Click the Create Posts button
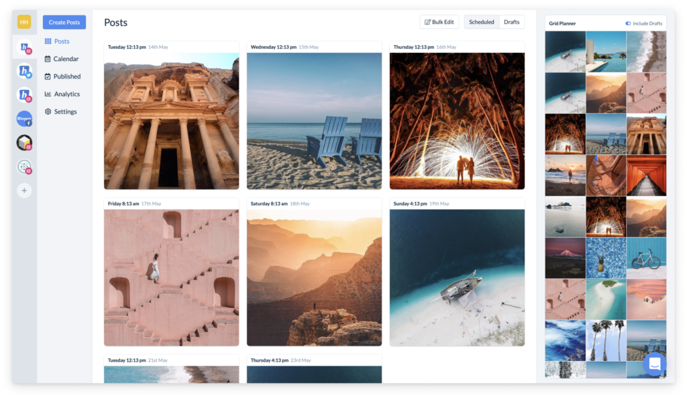Viewport: 687px width, 398px height. click(x=64, y=22)
